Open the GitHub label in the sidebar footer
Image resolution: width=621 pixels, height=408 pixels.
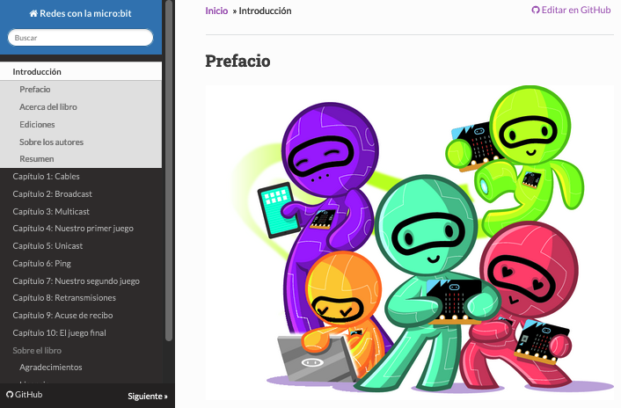pos(28,395)
